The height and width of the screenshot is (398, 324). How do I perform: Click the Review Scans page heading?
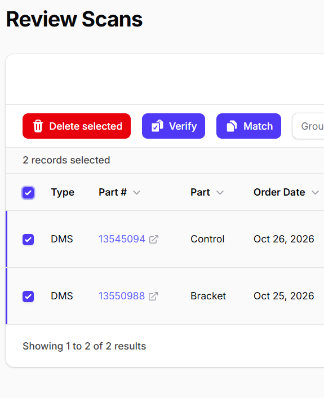(x=74, y=19)
